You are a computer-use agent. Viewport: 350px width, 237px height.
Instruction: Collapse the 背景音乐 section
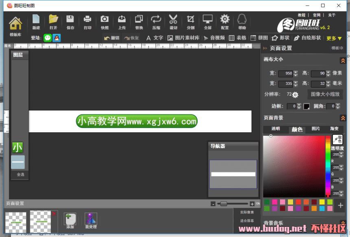tap(343, 222)
